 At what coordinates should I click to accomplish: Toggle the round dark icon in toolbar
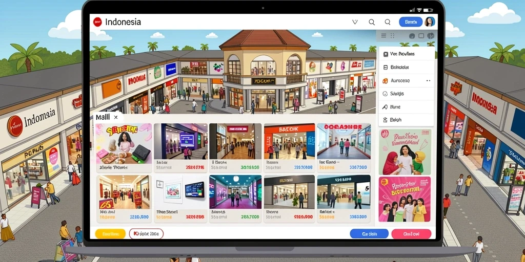412,36
